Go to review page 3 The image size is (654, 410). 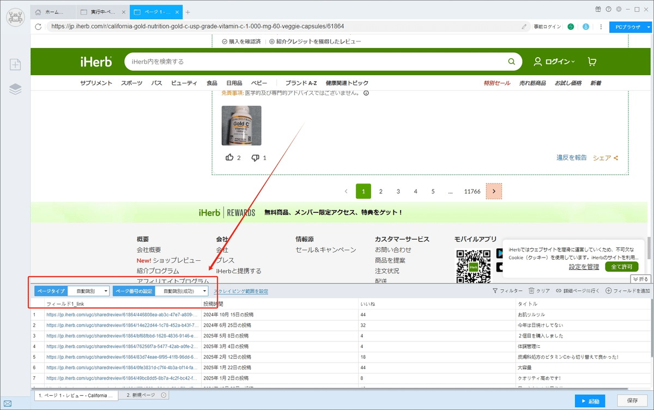pyautogui.click(x=398, y=191)
